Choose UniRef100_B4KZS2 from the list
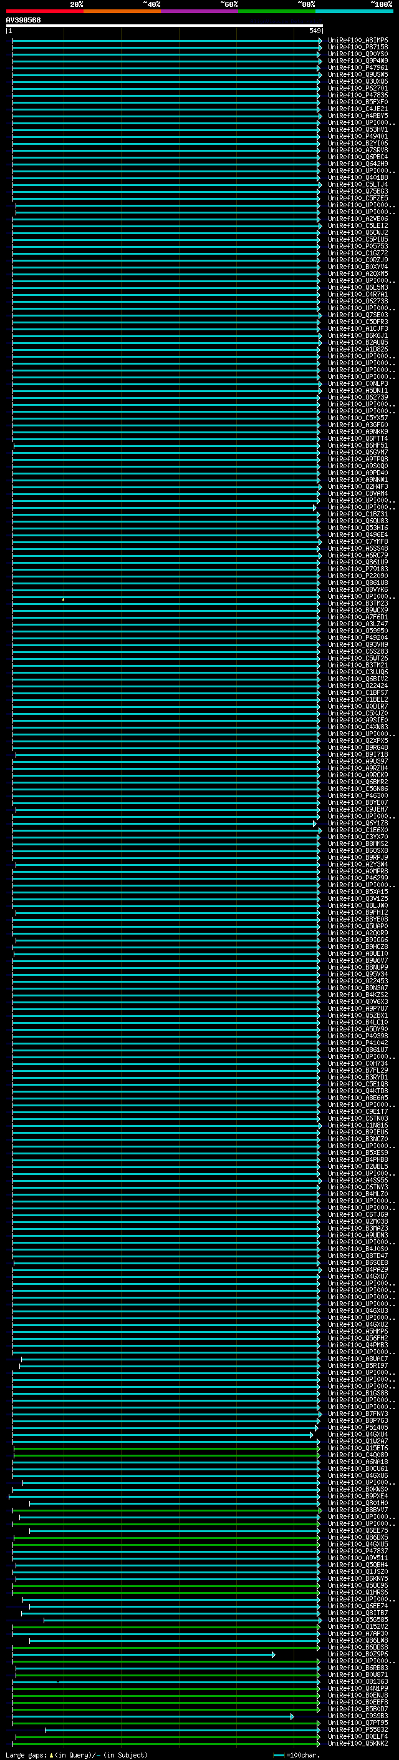399x1760 pixels. click(357, 995)
